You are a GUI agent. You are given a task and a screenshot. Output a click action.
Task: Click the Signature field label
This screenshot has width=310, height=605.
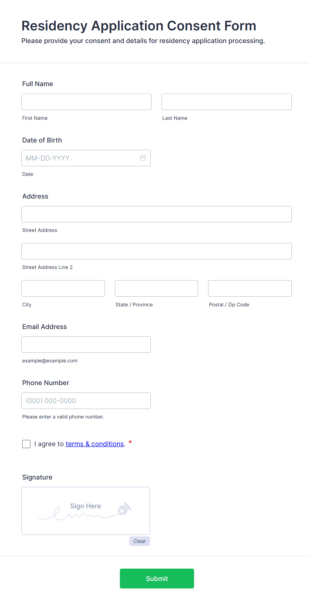coord(37,477)
